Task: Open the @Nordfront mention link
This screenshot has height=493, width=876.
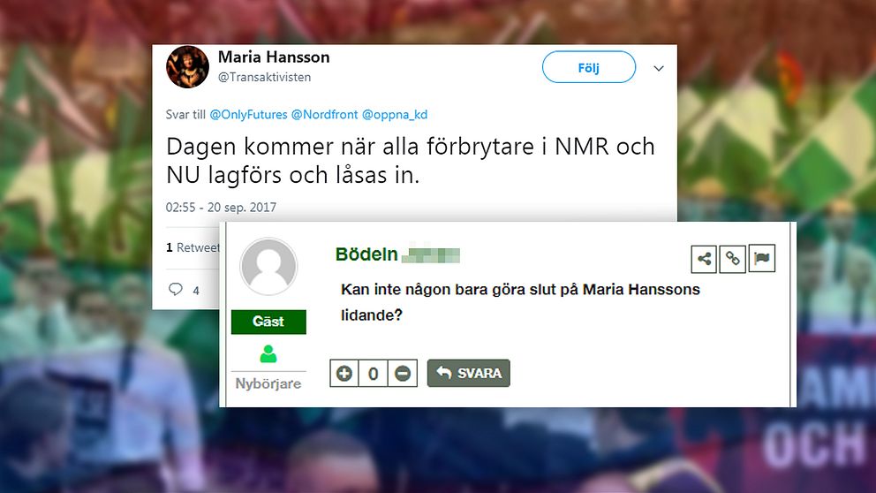Action: (x=325, y=115)
